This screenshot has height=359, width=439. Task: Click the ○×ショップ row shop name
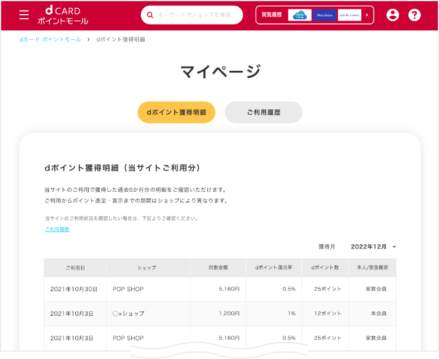128,313
